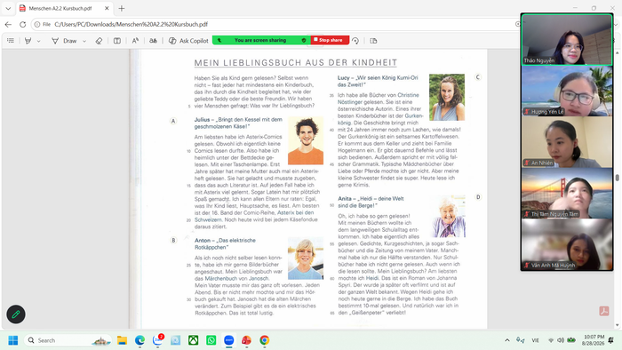Open WhatsApp from taskbar
Screen dimensions: 622x350
[211, 340]
